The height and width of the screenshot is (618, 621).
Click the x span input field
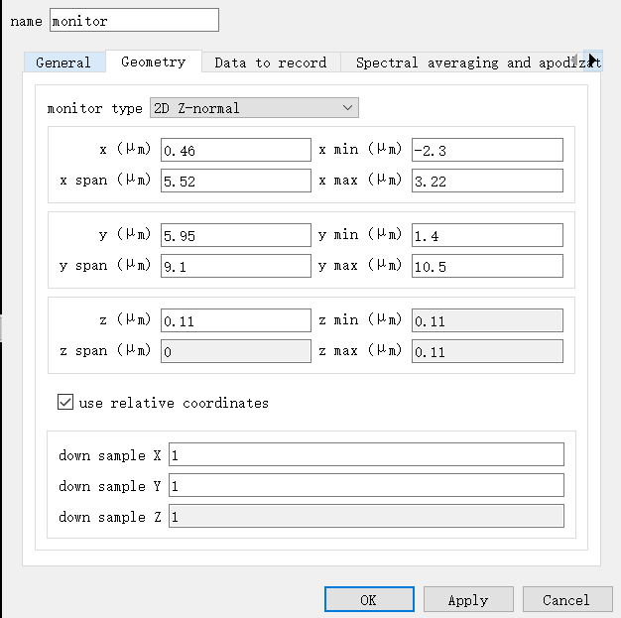point(236,181)
